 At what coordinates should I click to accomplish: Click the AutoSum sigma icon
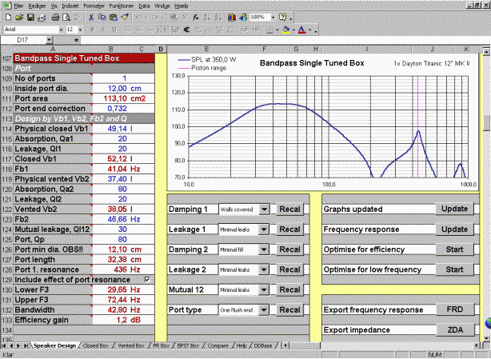click(x=185, y=18)
